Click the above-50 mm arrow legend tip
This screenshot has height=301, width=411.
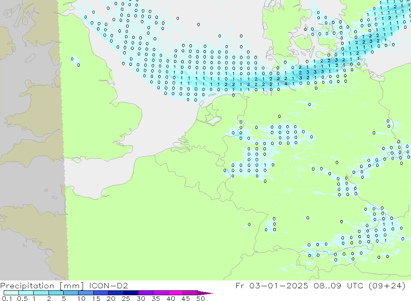tap(205, 293)
